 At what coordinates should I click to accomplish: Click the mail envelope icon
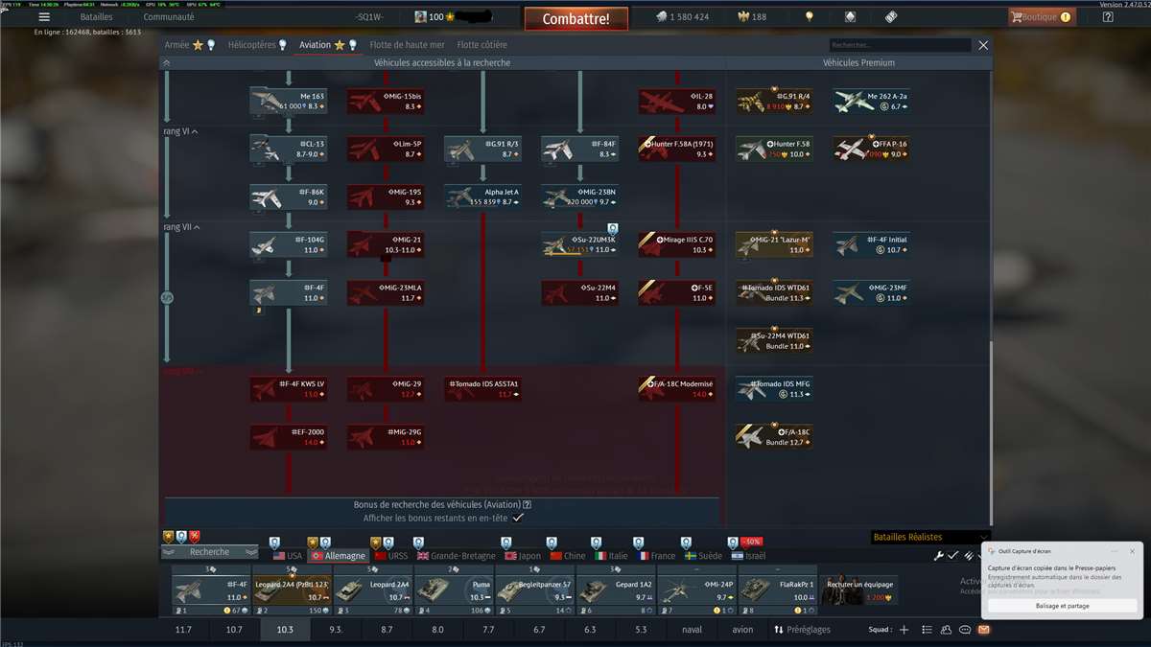[x=983, y=630]
